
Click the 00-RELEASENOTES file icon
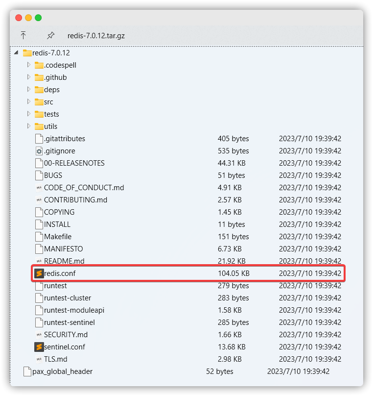[39, 163]
